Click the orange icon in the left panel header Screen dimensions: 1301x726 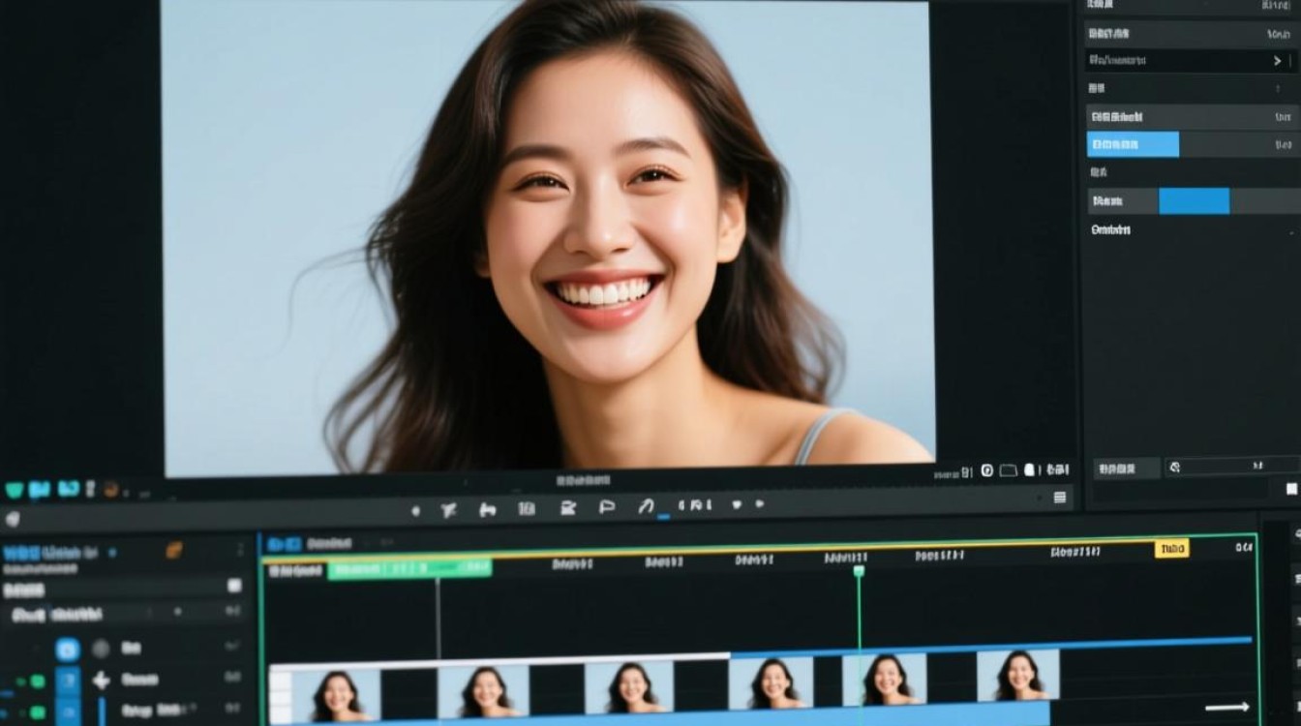[x=173, y=550]
